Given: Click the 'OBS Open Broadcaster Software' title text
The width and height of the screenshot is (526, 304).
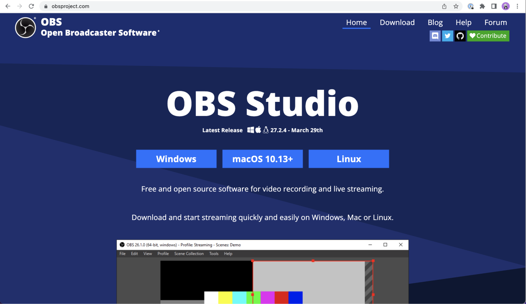Looking at the screenshot, I should (100, 27).
